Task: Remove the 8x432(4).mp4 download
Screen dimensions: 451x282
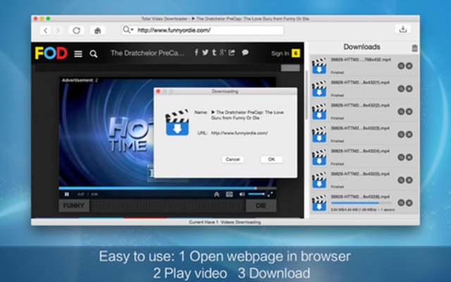Action: 409,157
